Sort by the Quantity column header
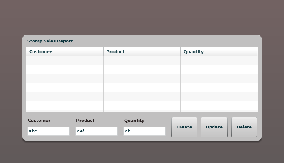284x163 pixels. tap(219, 52)
